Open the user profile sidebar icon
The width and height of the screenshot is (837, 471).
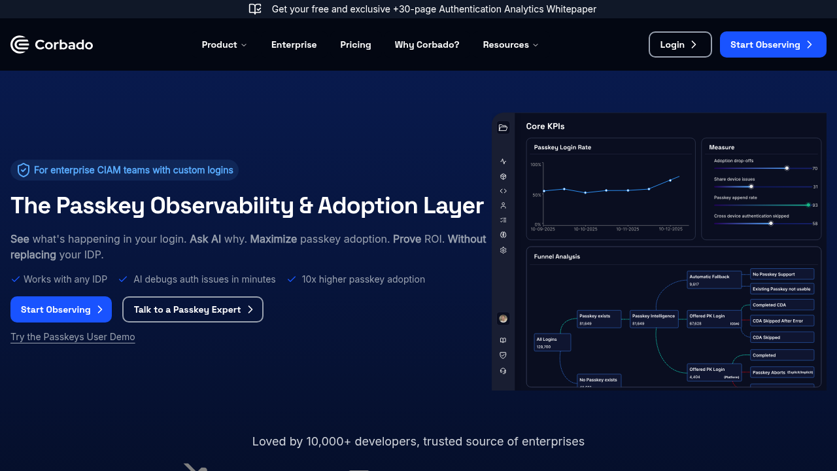coord(503,205)
